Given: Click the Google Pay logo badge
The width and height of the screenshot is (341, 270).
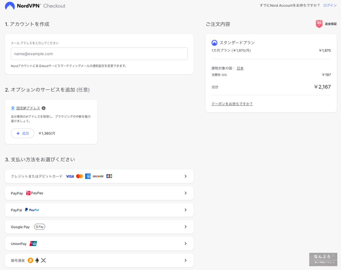Looking at the screenshot, I should tap(39, 227).
